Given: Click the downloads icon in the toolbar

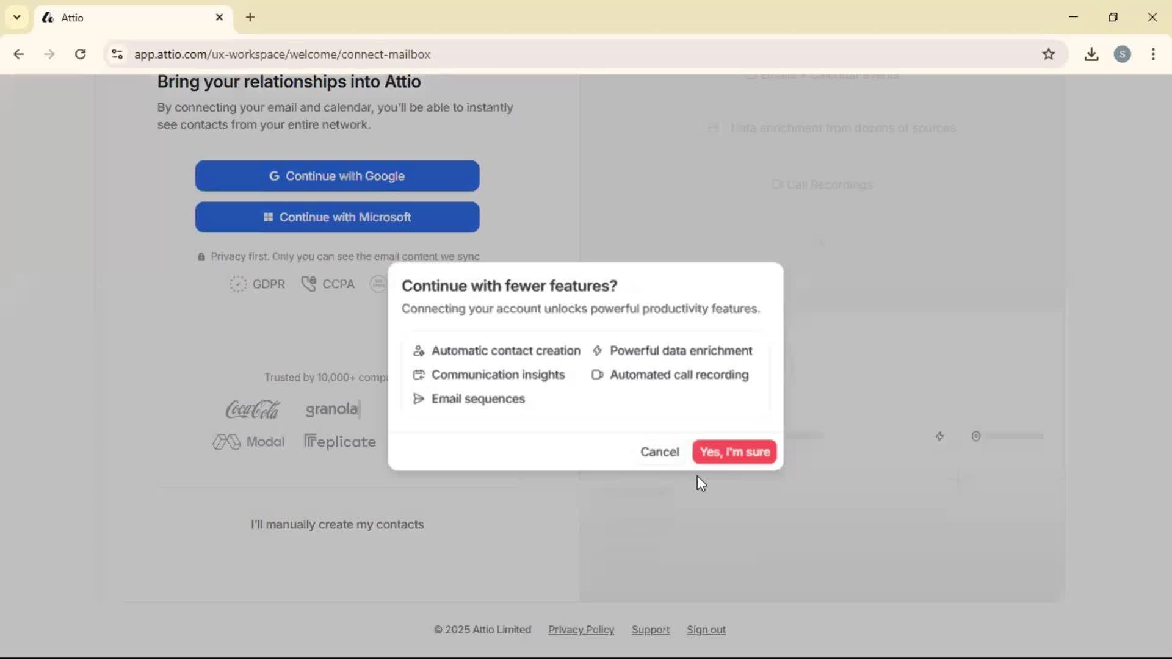Looking at the screenshot, I should (1091, 54).
